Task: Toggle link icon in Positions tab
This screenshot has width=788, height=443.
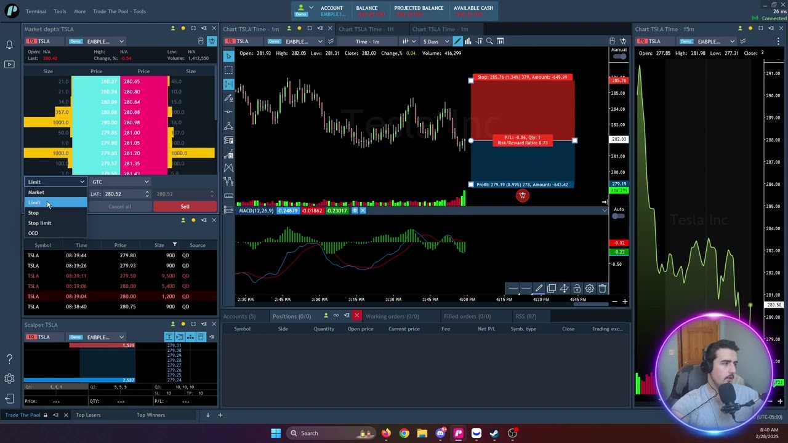Action: pos(336,316)
